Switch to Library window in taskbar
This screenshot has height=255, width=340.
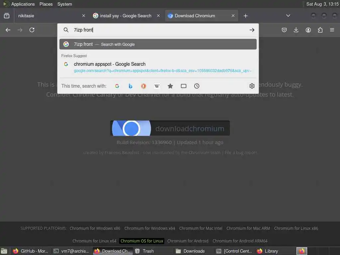(275, 251)
